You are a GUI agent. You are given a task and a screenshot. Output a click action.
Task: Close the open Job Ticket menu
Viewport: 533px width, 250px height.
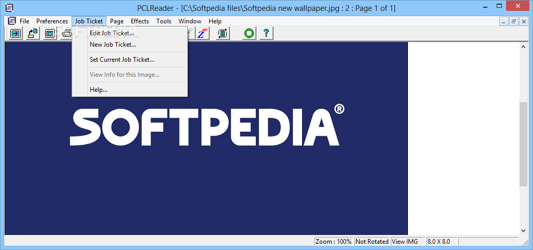(x=89, y=21)
